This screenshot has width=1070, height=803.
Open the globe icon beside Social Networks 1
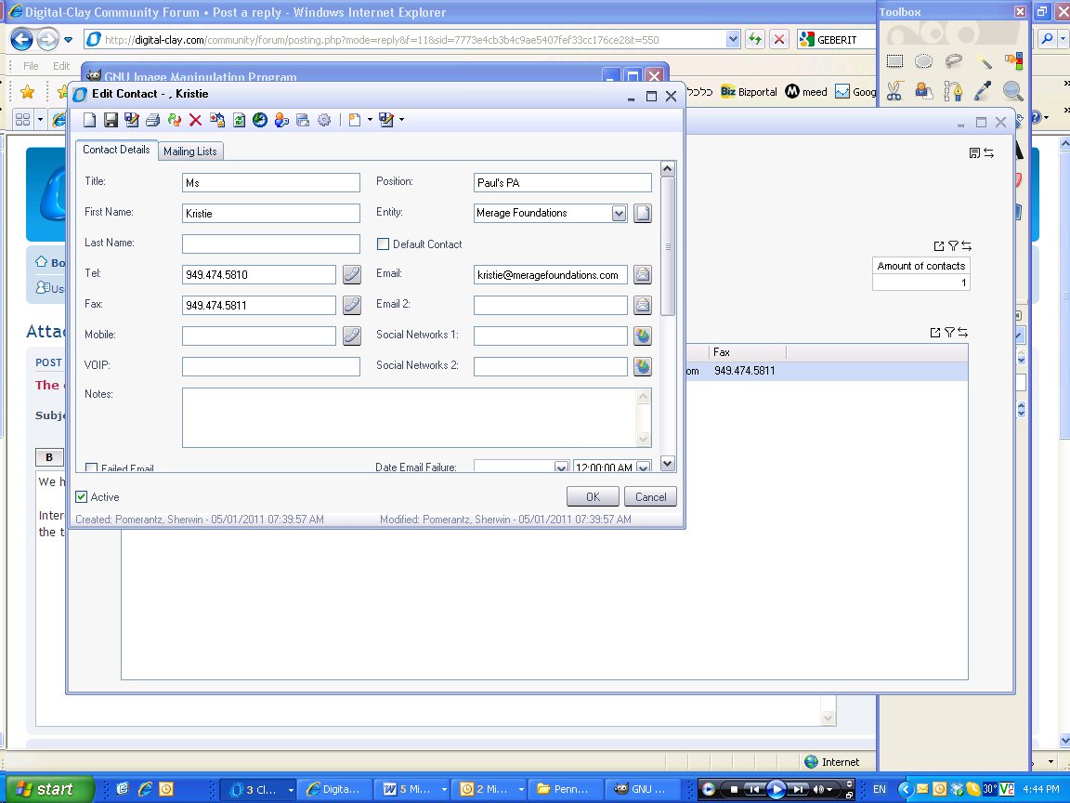point(642,336)
